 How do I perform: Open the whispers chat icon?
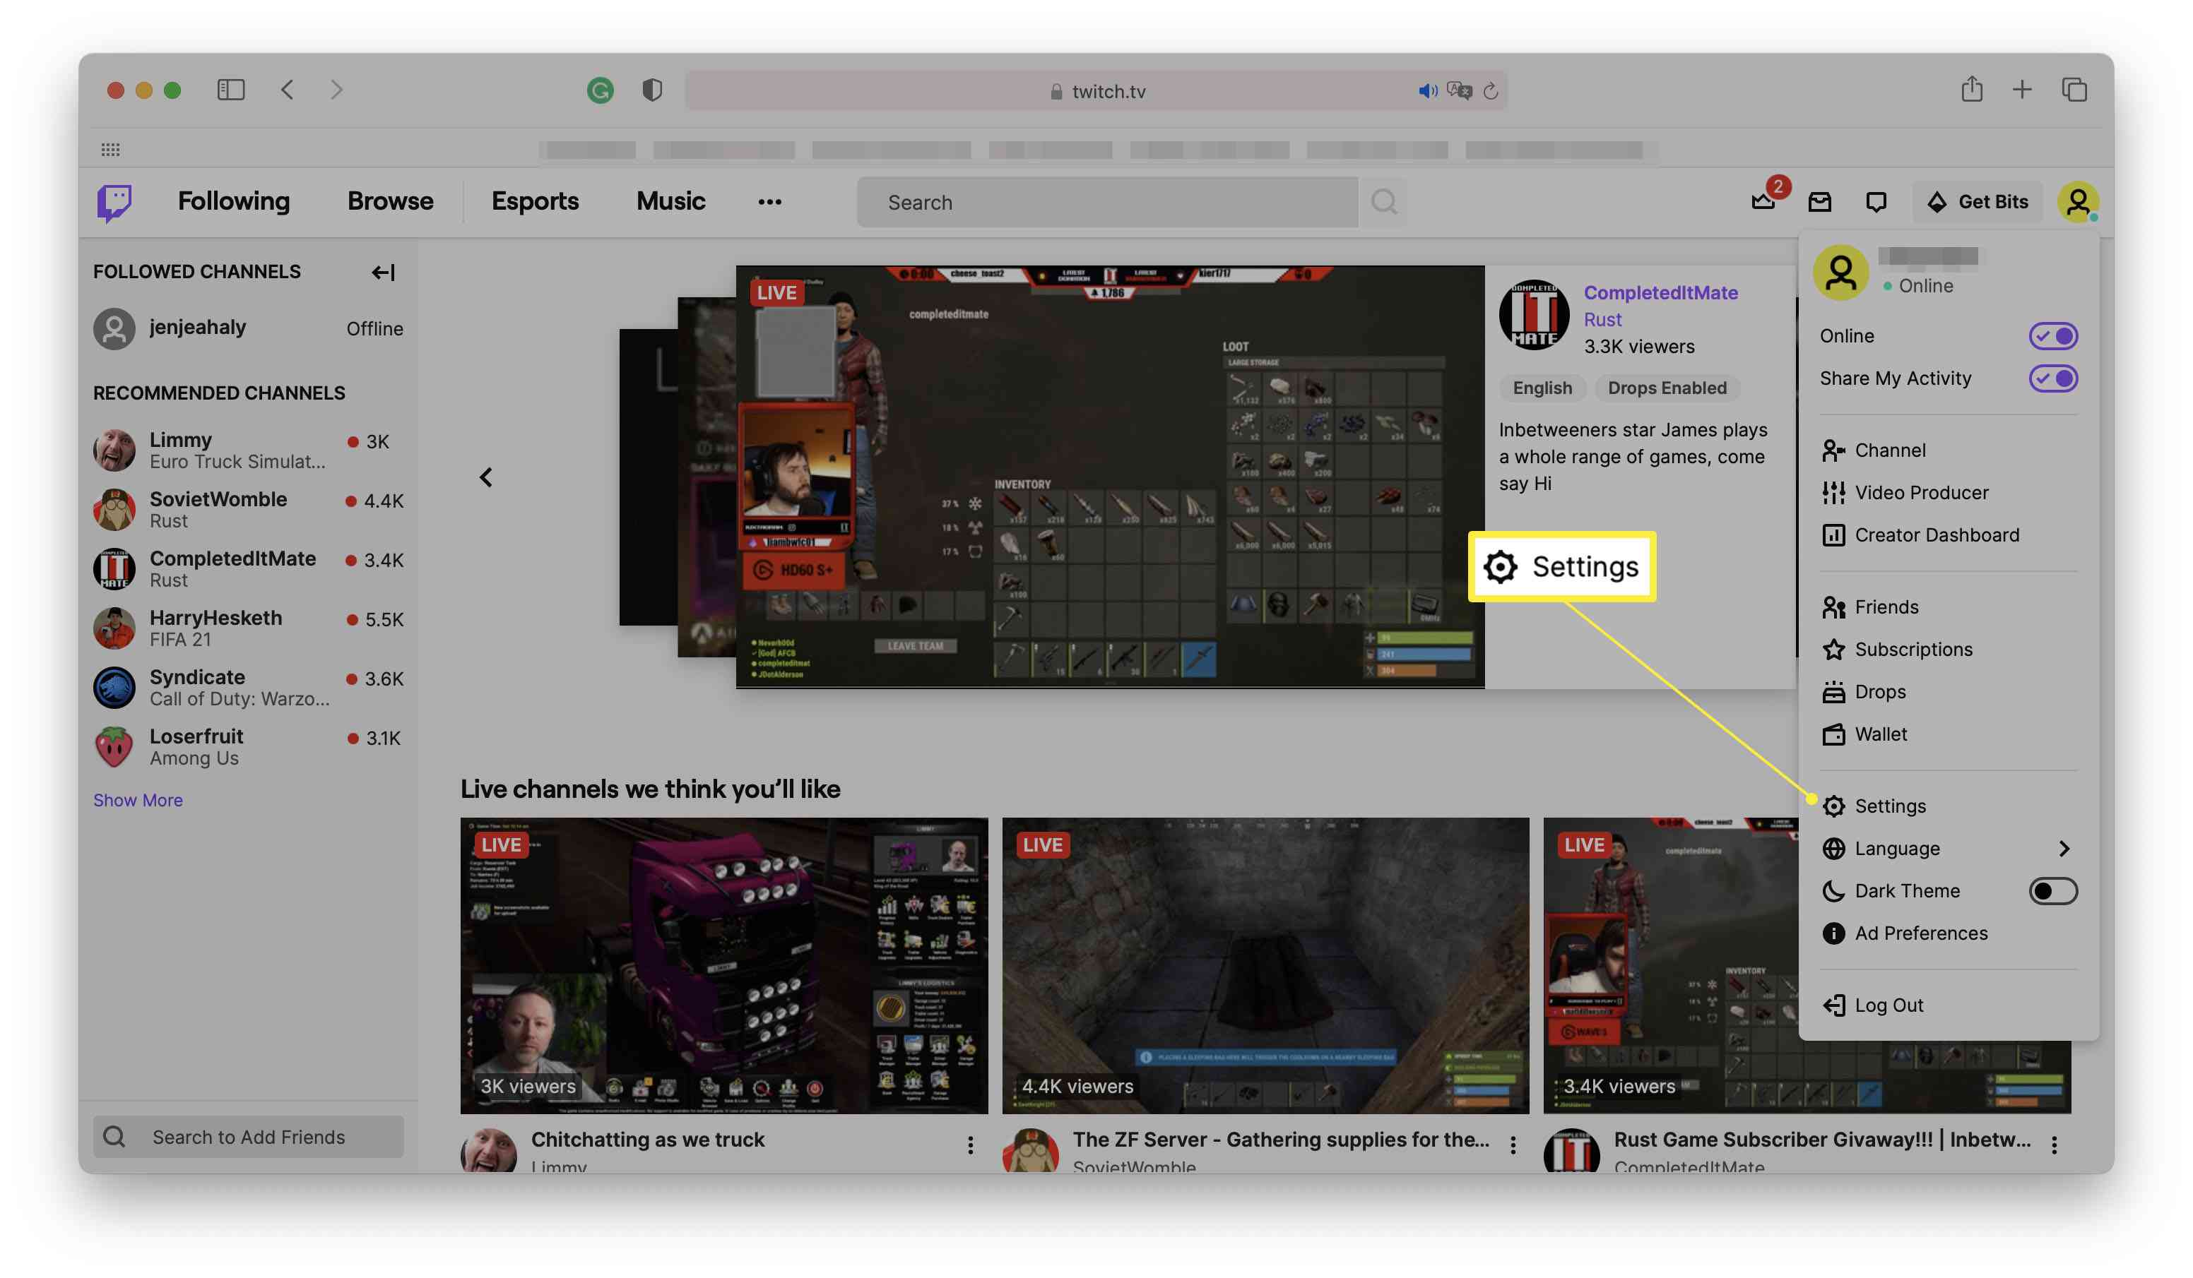1876,203
